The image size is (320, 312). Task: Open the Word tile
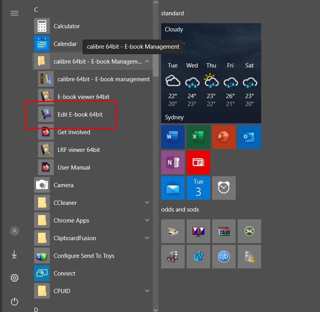tap(173, 137)
